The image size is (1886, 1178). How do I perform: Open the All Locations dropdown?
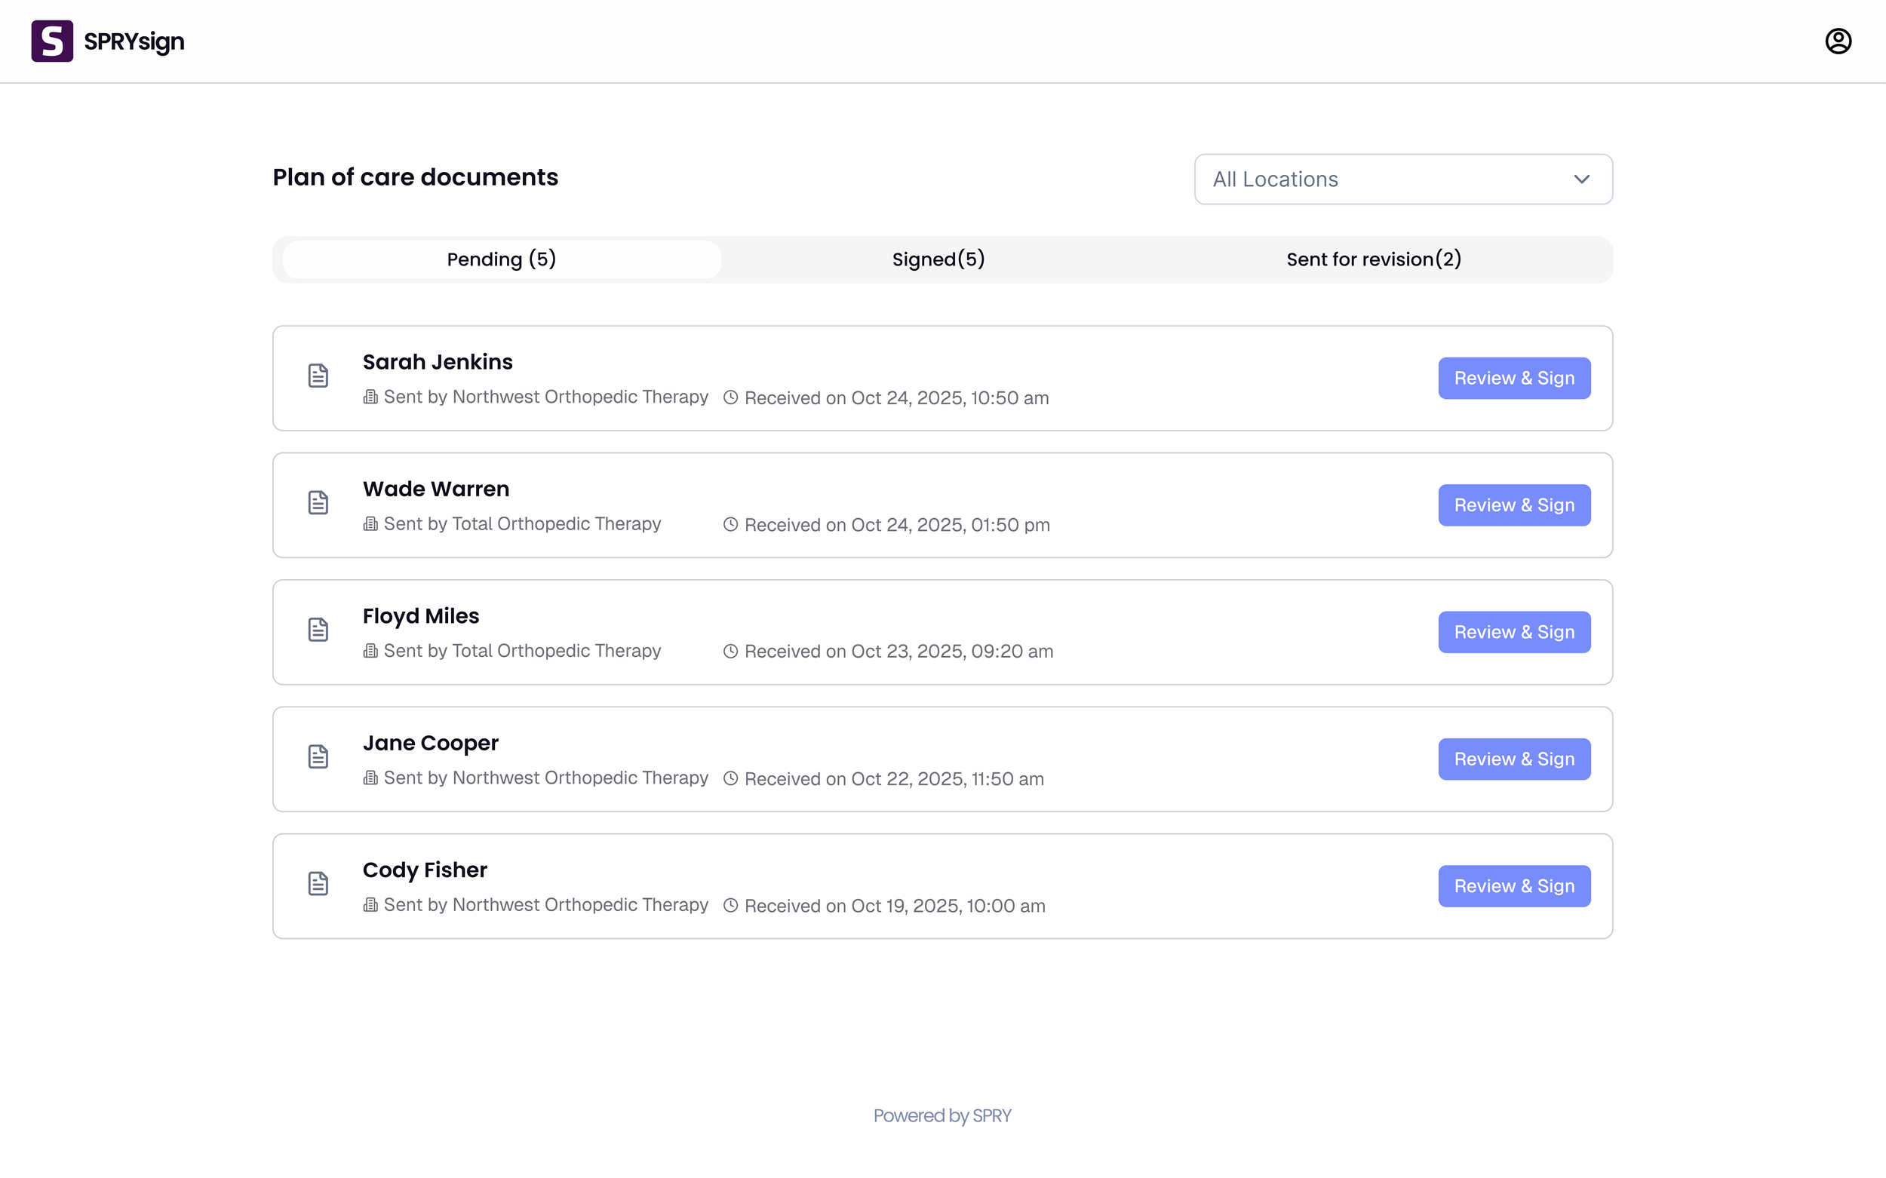(x=1403, y=179)
